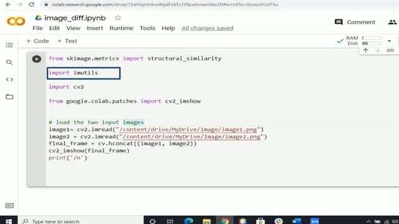Open the View menu

74,28
